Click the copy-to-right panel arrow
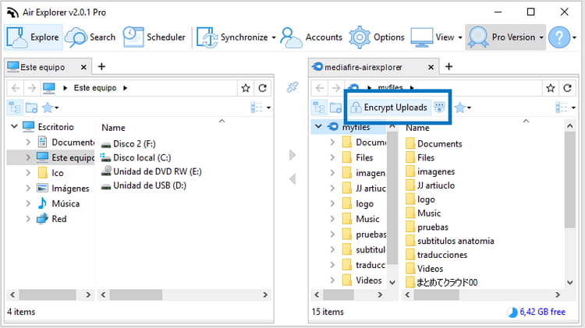585x328 pixels. (x=293, y=155)
